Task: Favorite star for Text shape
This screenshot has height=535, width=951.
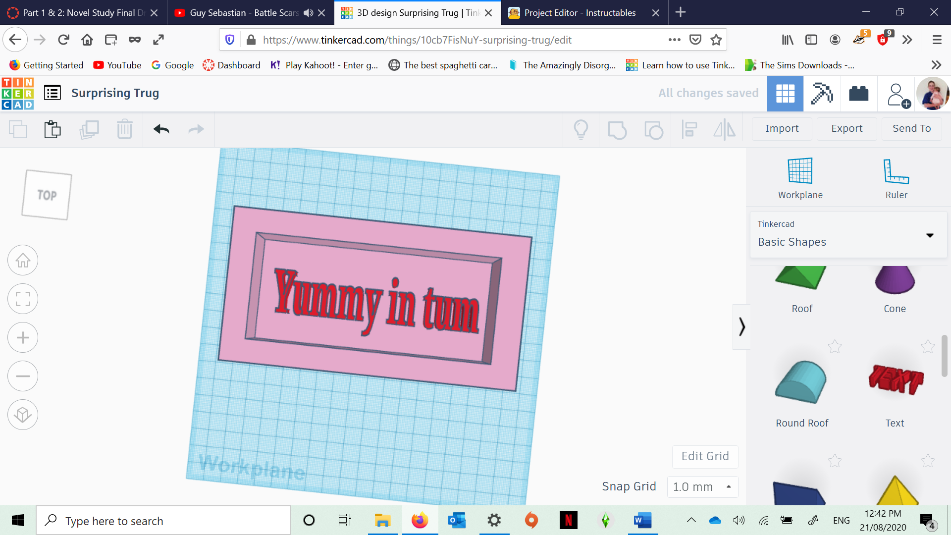Action: [x=928, y=346]
